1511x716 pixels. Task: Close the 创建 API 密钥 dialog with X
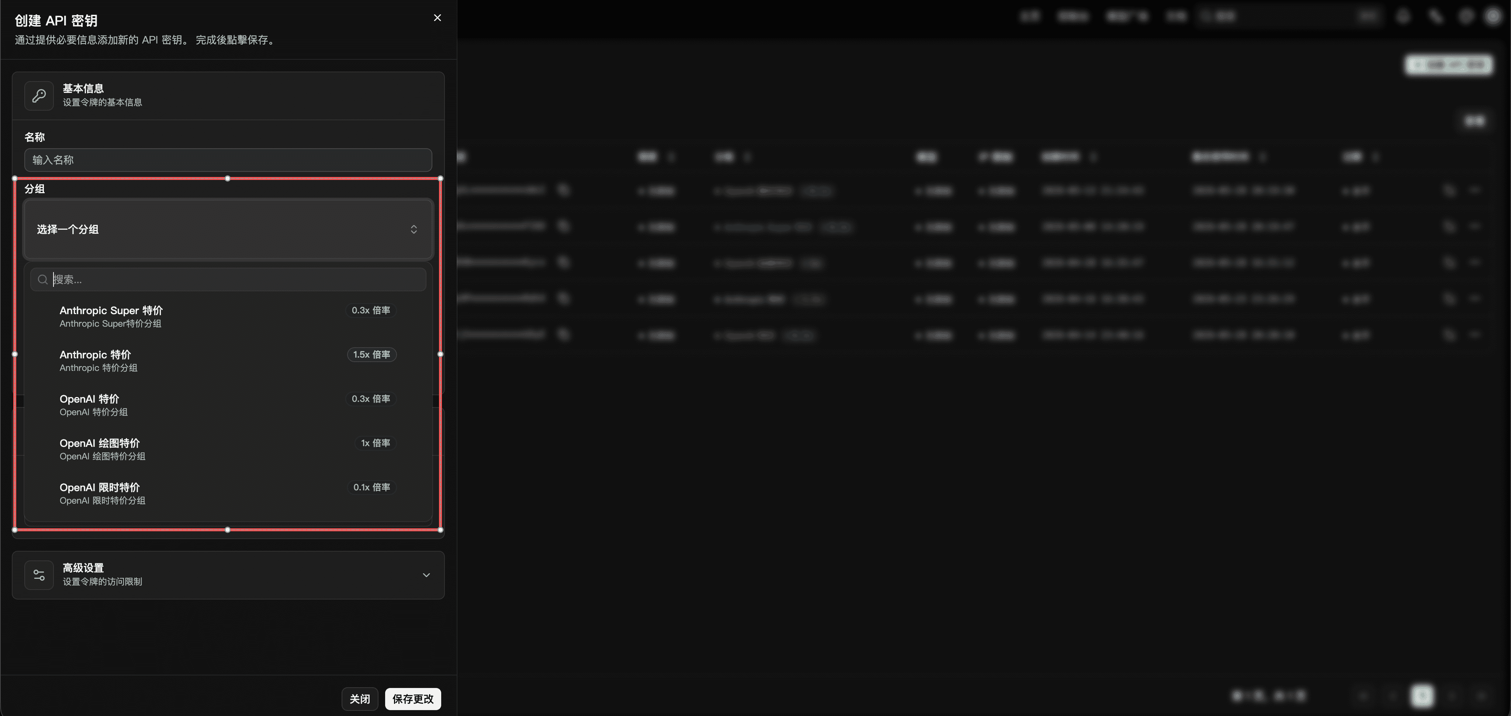(x=437, y=18)
